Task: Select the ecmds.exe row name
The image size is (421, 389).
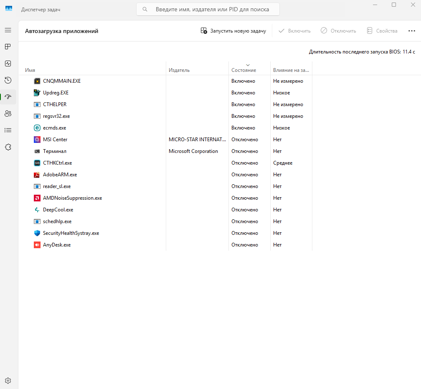Action: pos(54,128)
